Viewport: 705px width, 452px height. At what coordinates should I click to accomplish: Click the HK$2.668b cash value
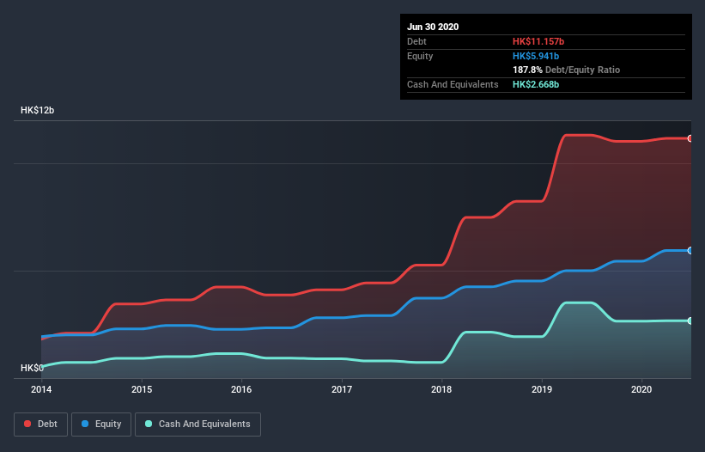coord(536,84)
